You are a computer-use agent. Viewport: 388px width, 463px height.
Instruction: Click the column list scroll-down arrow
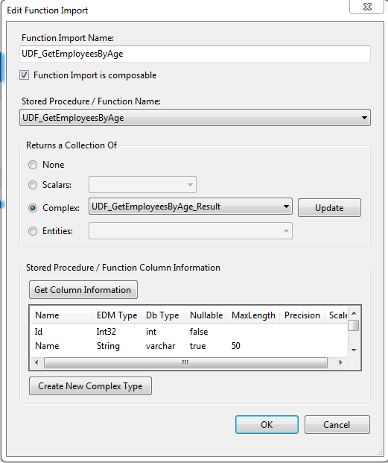[x=354, y=350]
